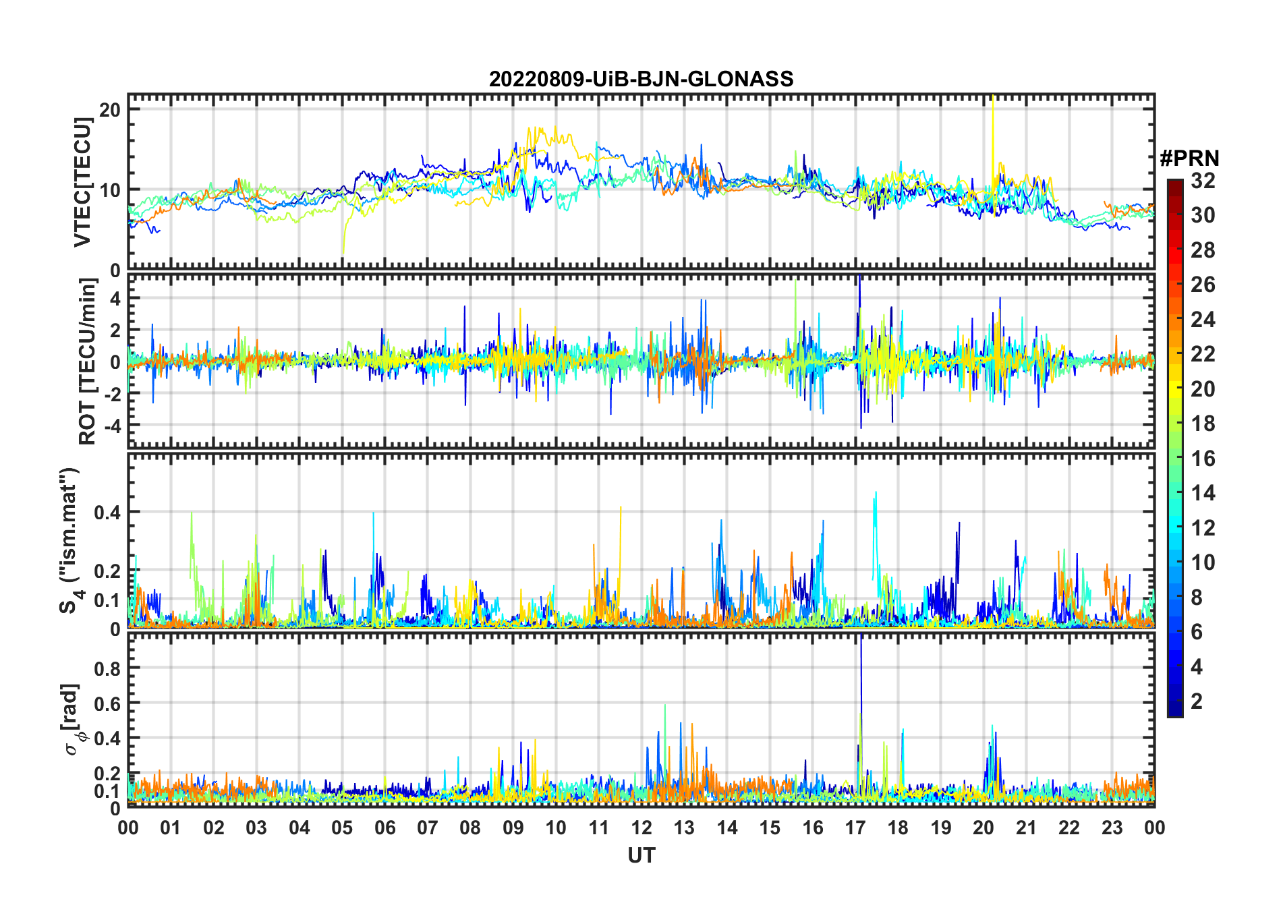Viewport: 1283px width, 897px height.
Task: Click the 06 hour tick on the UT axis
Action: click(385, 828)
